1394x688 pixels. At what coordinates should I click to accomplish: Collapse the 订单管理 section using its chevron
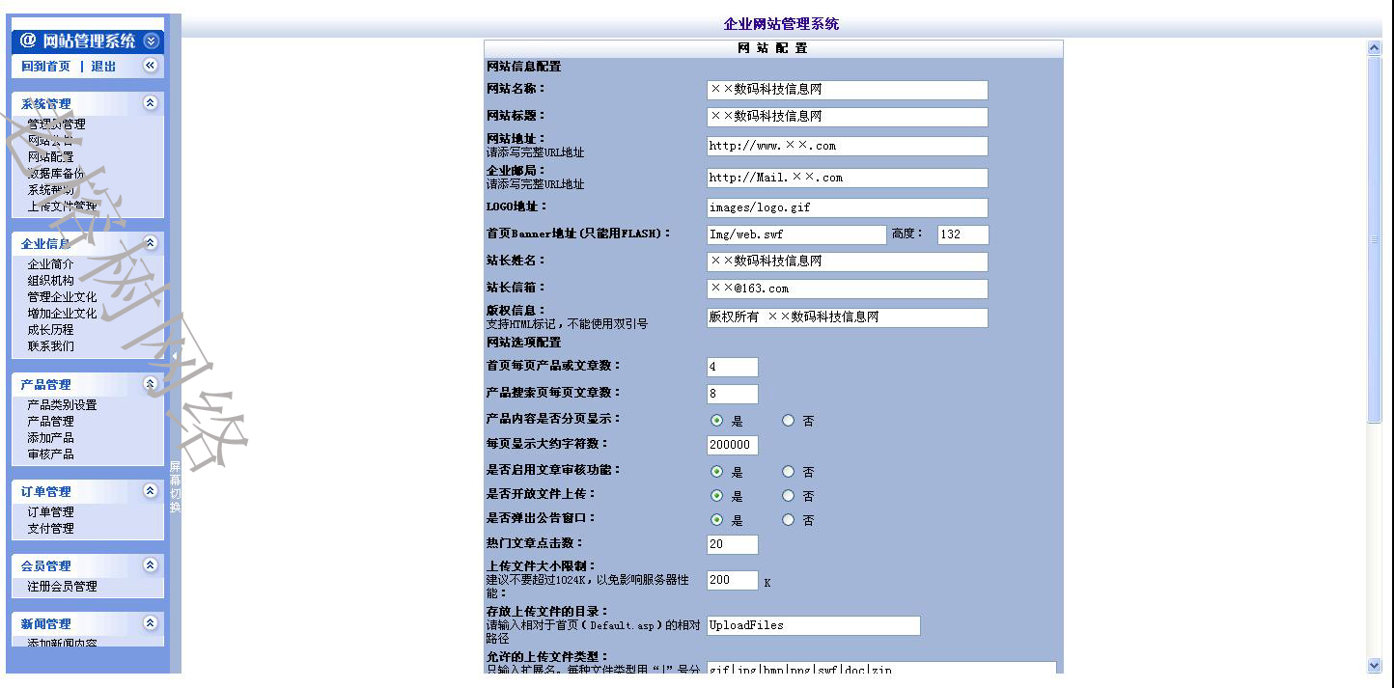(x=151, y=490)
